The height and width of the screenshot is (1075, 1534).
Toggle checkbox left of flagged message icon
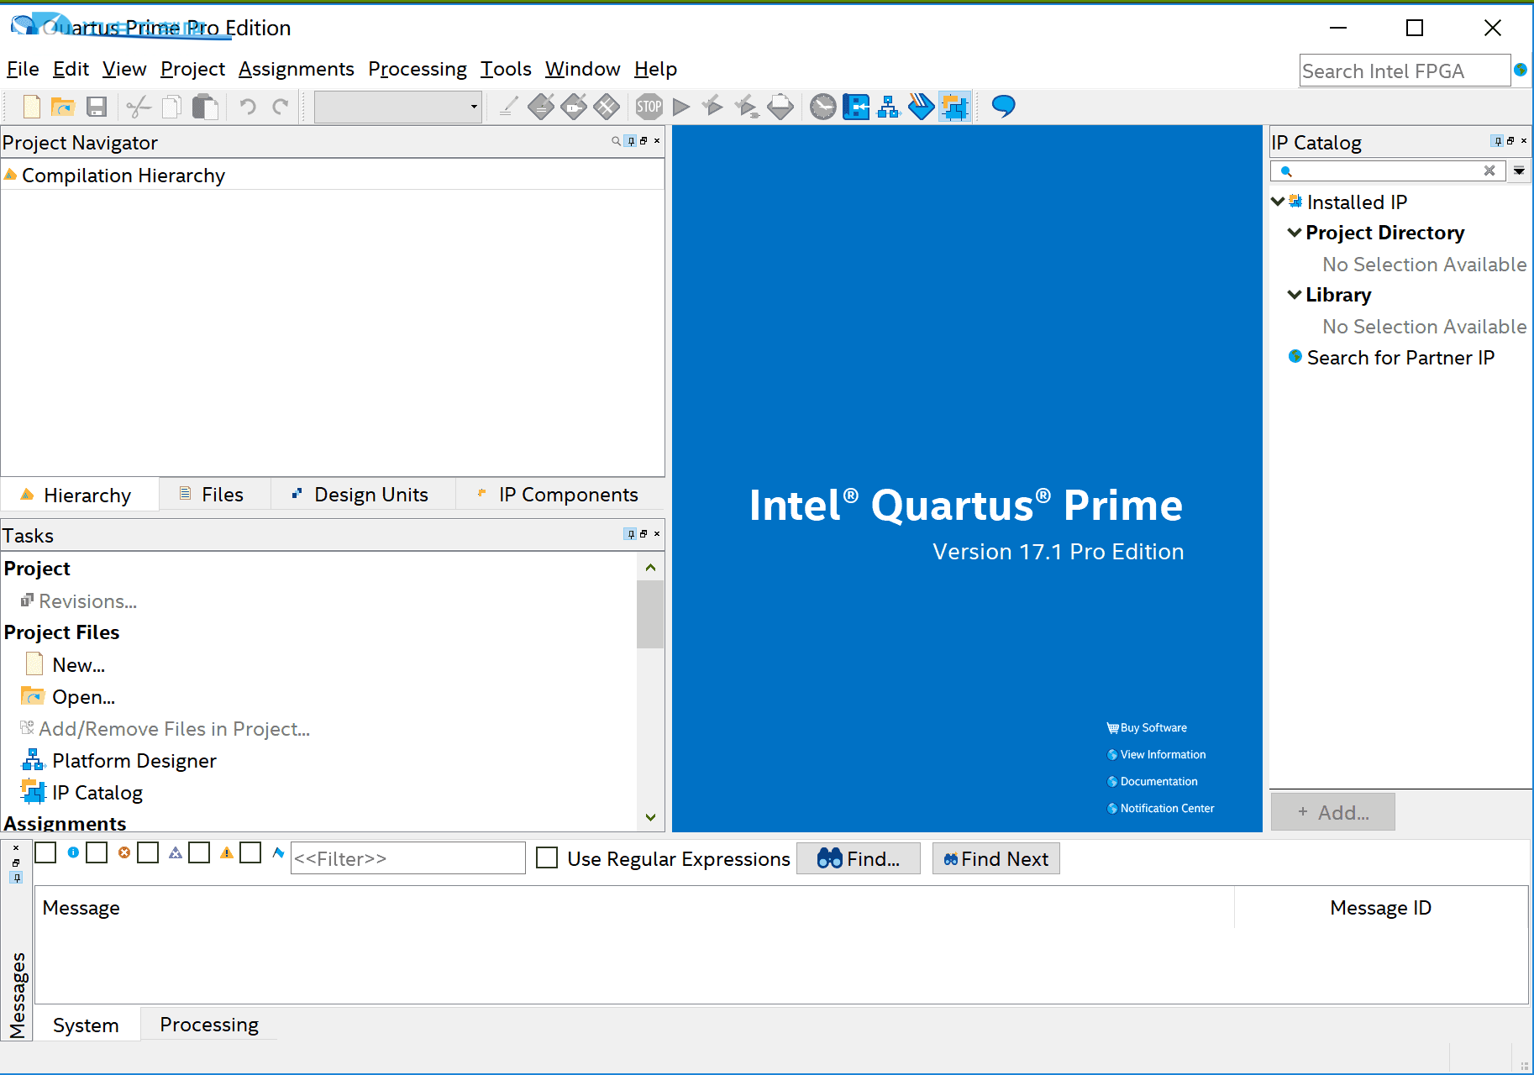pos(251,853)
